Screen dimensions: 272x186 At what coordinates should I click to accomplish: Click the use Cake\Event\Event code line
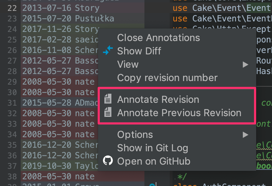(x=222, y=8)
